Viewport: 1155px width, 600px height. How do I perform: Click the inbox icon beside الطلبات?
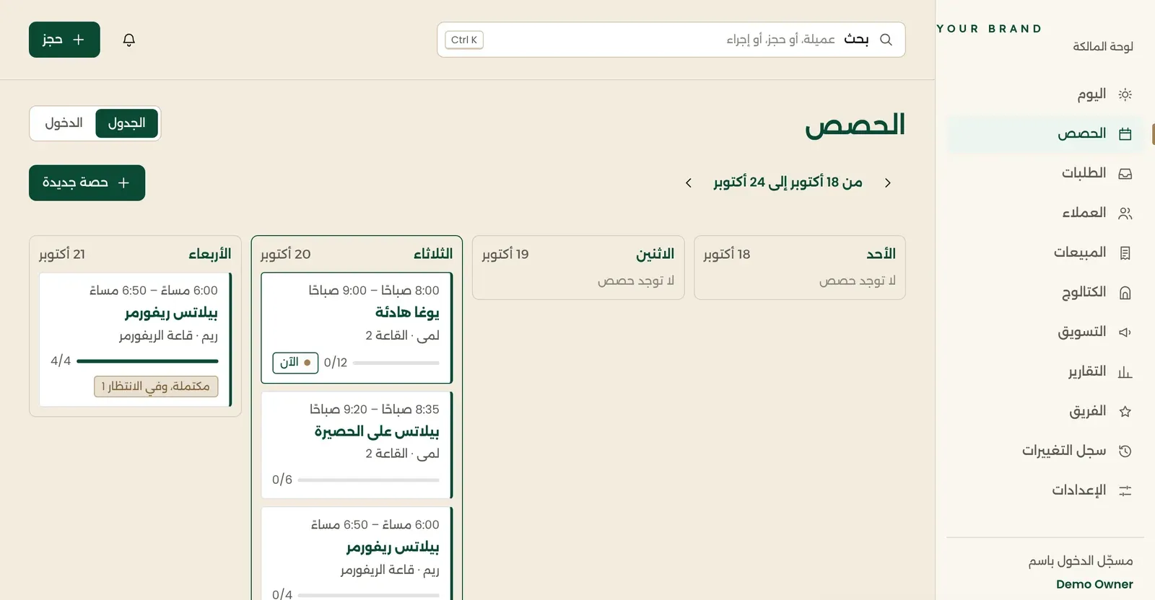[1125, 174]
